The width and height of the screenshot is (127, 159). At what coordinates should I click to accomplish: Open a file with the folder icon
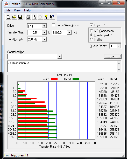click(x=14, y=17)
